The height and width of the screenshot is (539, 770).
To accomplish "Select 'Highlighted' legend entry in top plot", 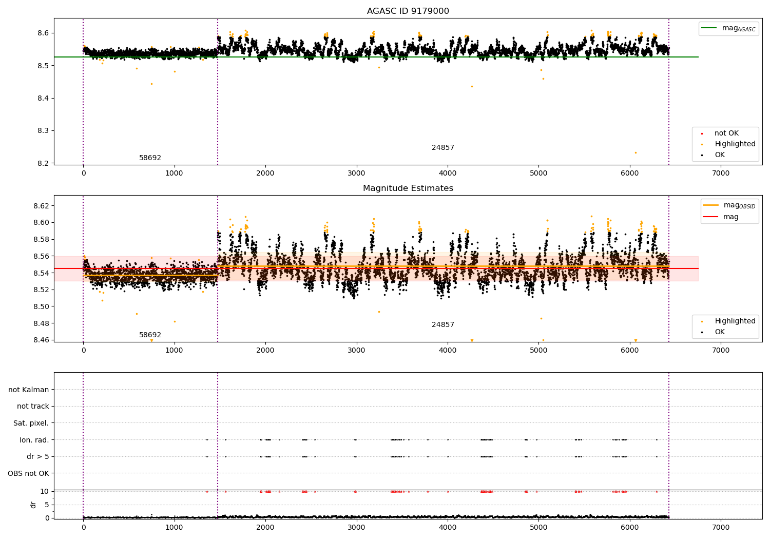I will (x=735, y=144).
